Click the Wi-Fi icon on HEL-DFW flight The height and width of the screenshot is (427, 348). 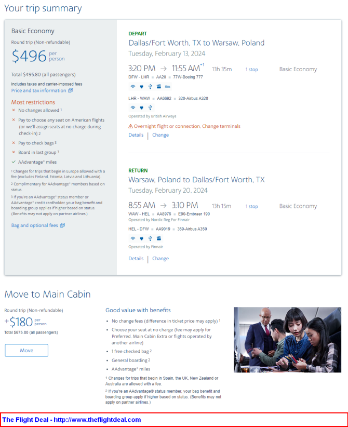tap(132, 238)
